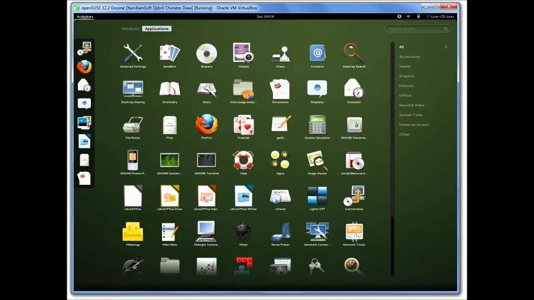Open Movie Player

click(280, 234)
